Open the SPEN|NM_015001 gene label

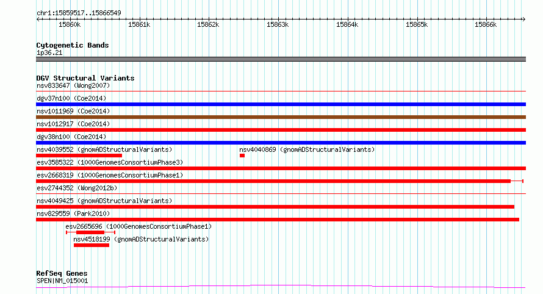tap(62, 281)
